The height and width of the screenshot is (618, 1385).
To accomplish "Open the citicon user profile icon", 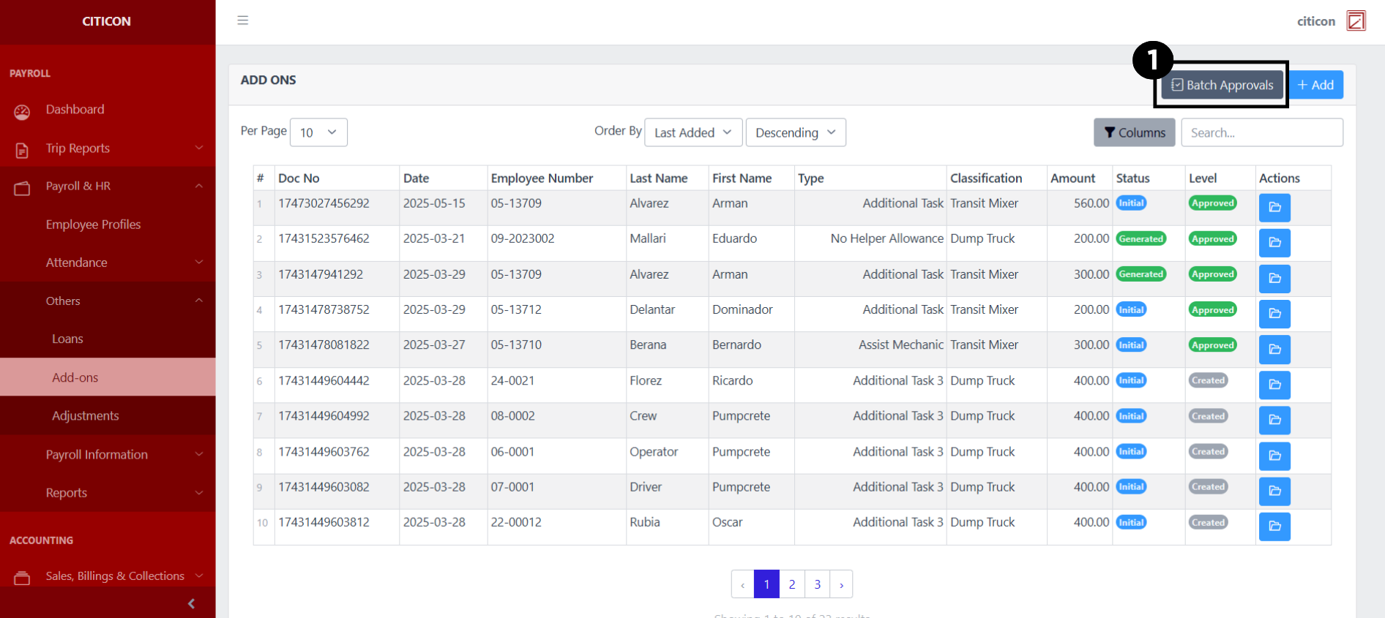I will [x=1356, y=20].
